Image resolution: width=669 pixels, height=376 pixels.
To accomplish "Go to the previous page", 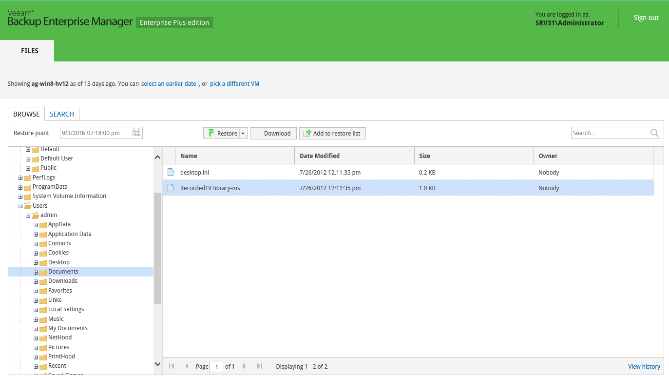I will (x=187, y=366).
